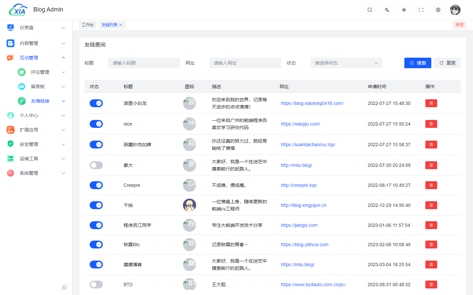Expand 留言板 submenu chevron

pyautogui.click(x=63, y=87)
